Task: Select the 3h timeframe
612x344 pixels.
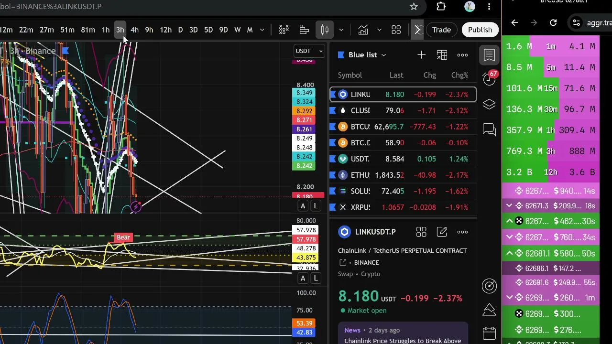Action: click(x=120, y=30)
